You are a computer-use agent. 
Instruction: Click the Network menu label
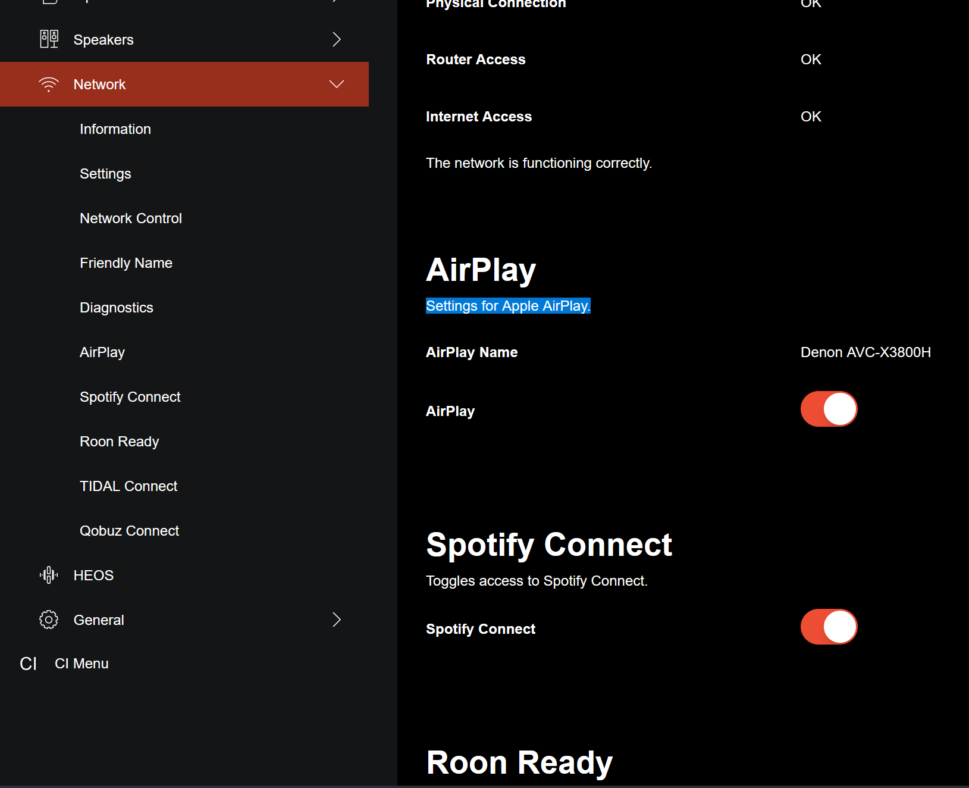coord(99,85)
